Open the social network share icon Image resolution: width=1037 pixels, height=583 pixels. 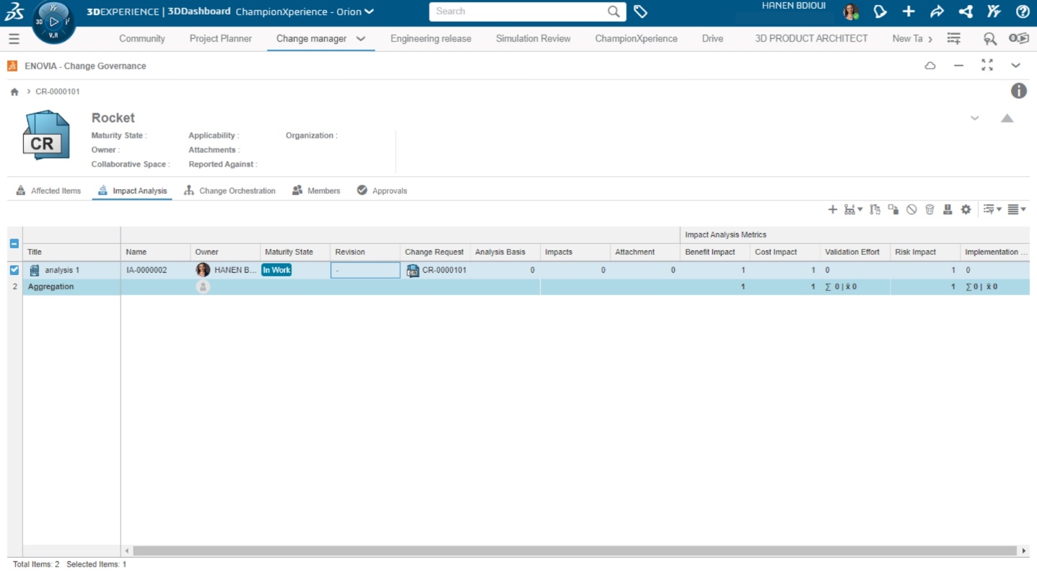coord(966,12)
